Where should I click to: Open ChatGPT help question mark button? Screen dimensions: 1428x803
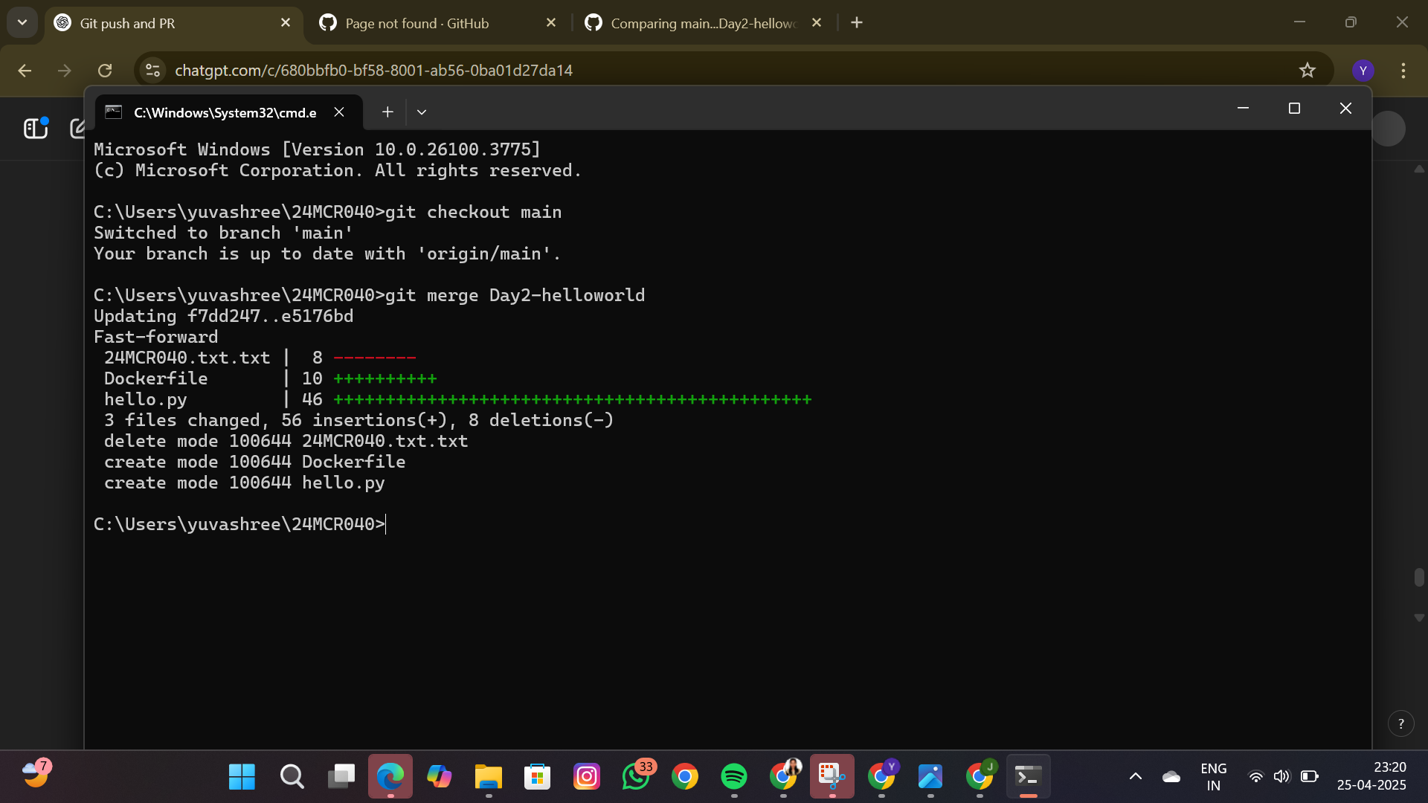coord(1400,723)
